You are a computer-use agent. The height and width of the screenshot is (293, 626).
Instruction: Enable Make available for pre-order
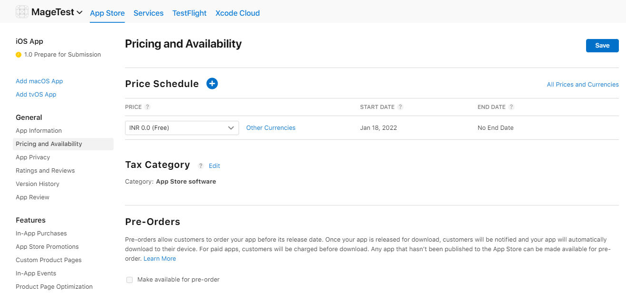[129, 280]
